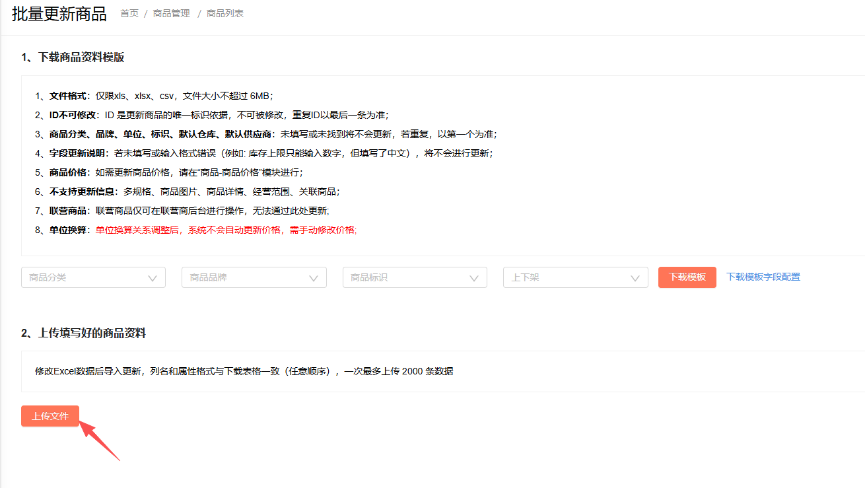865x488 pixels.
Task: Click the 上传文件 button
Action: pos(50,416)
